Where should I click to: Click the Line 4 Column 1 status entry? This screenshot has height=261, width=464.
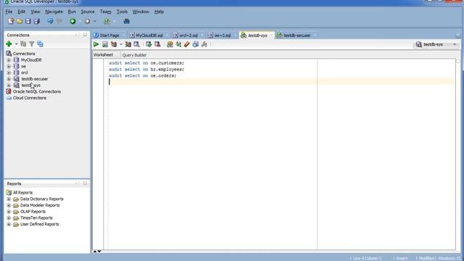[x=367, y=258]
